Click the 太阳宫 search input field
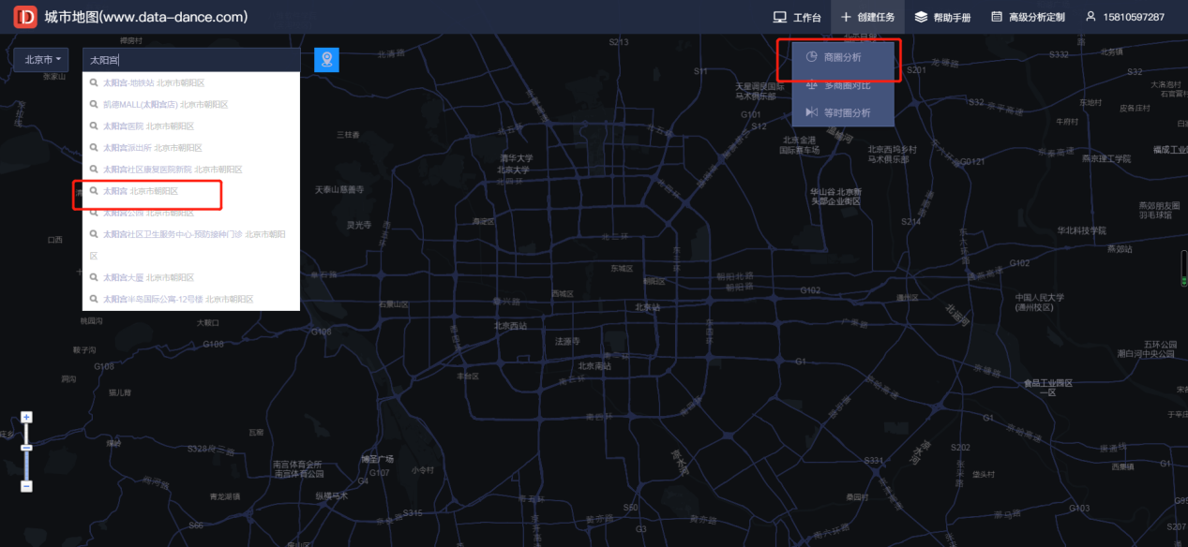This screenshot has width=1188, height=547. click(191, 60)
